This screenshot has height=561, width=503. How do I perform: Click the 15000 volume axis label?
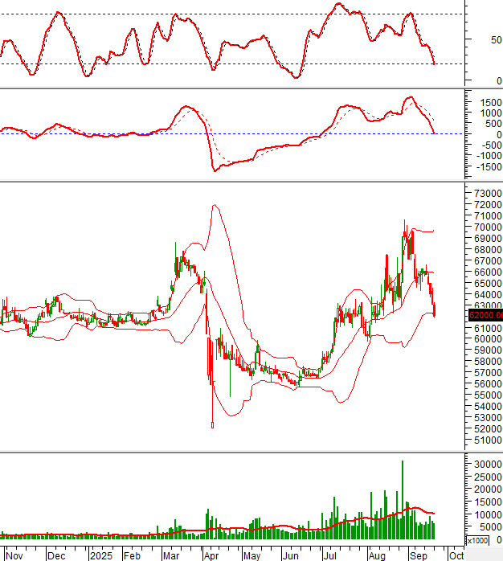pos(488,502)
